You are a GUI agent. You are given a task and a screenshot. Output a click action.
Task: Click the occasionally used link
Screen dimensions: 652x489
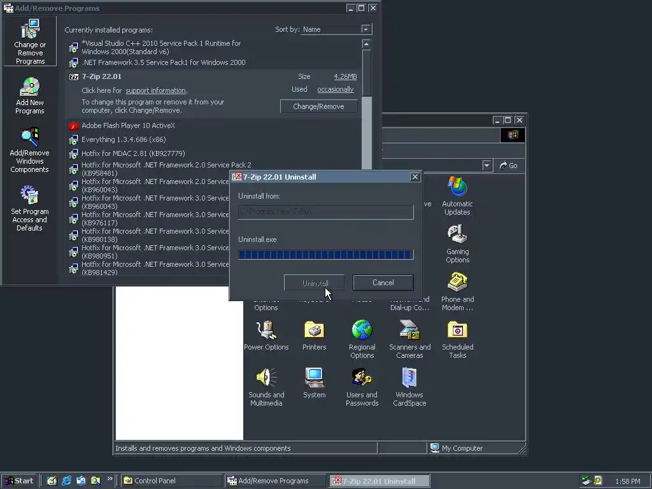click(x=335, y=89)
